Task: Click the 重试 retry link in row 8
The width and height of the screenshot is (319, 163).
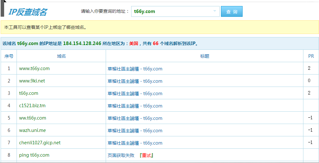Action: 146,155
